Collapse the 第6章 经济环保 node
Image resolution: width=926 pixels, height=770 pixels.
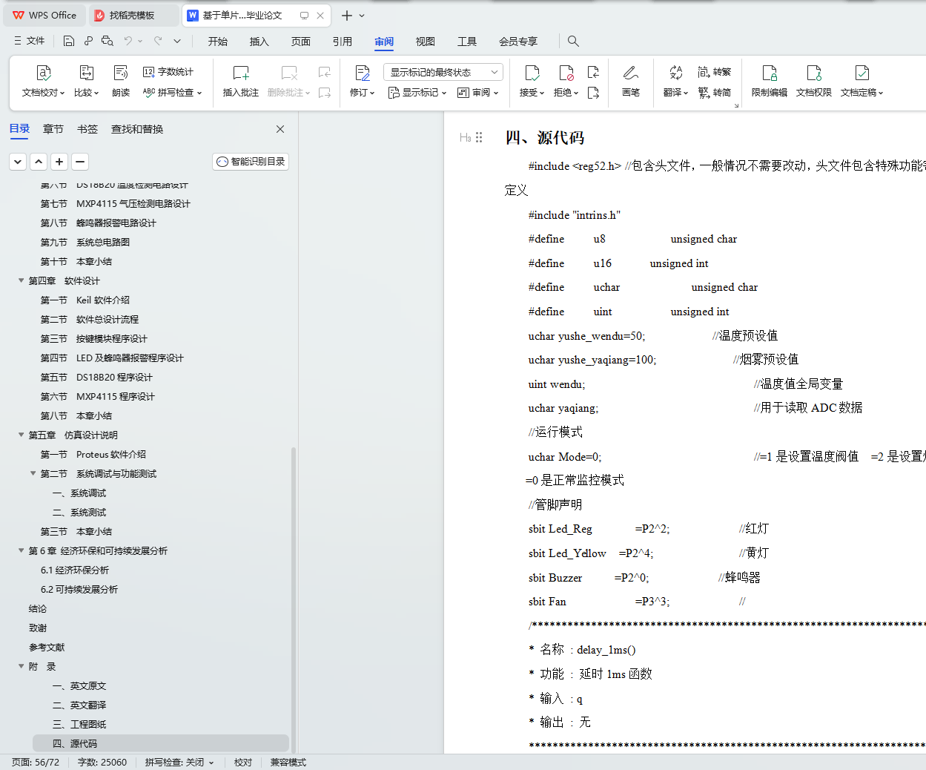click(x=22, y=550)
